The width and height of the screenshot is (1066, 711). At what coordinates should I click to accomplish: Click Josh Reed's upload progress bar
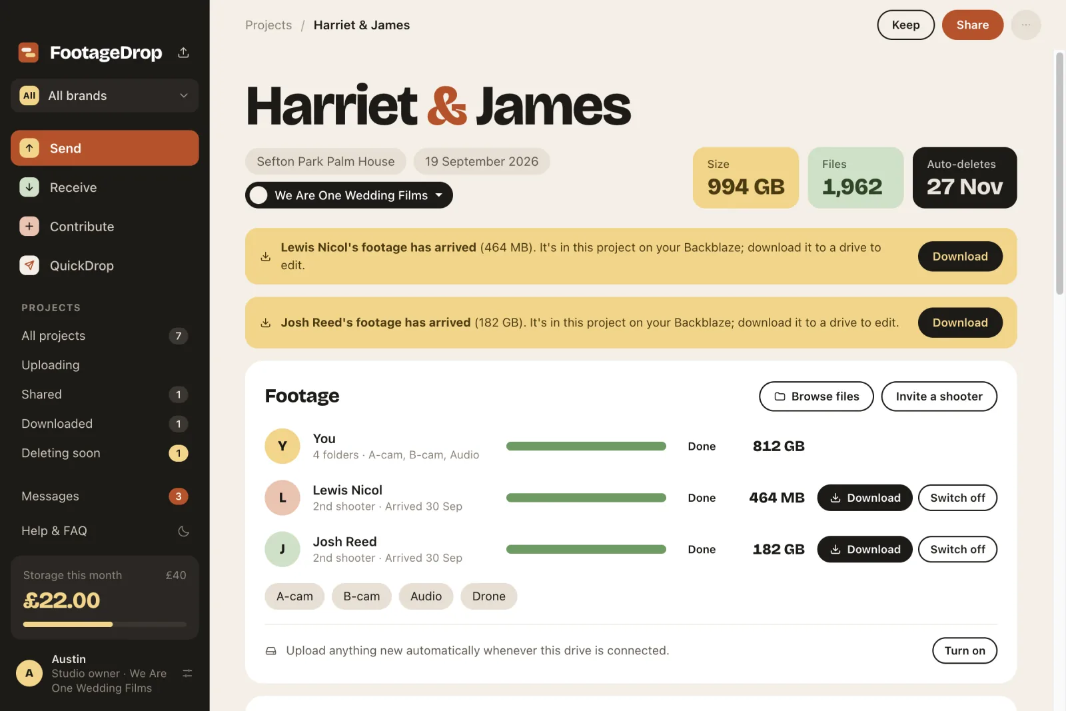586,549
